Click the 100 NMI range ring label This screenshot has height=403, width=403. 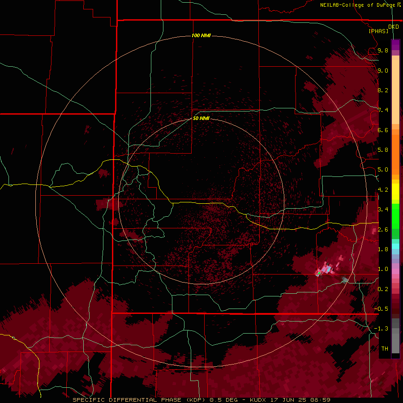(201, 35)
